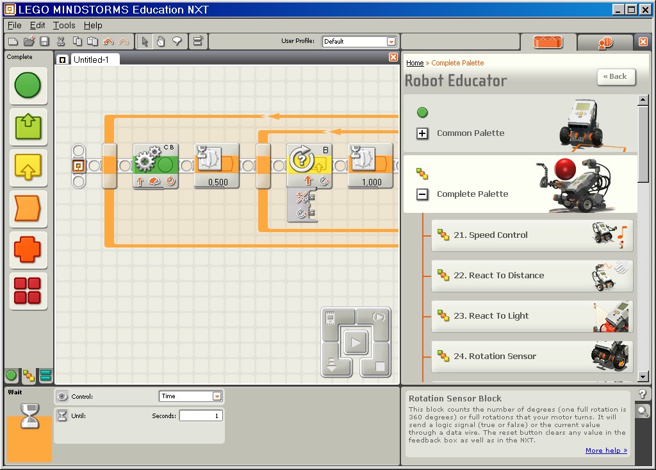This screenshot has width=656, height=470.
Task: Expand the Common Palette tree section
Action: coord(422,133)
